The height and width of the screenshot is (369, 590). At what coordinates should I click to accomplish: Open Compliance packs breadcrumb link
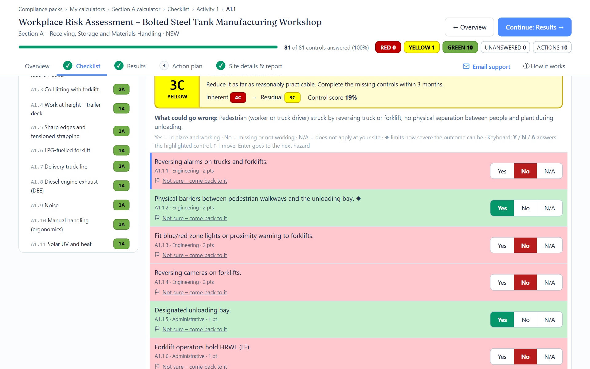pos(40,9)
